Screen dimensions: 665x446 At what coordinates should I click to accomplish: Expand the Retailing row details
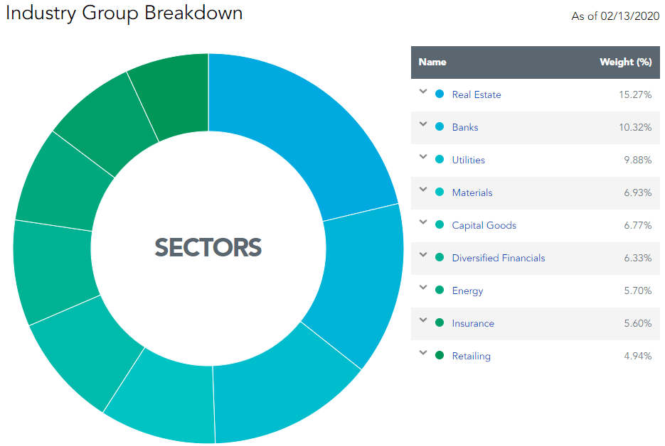(x=423, y=354)
